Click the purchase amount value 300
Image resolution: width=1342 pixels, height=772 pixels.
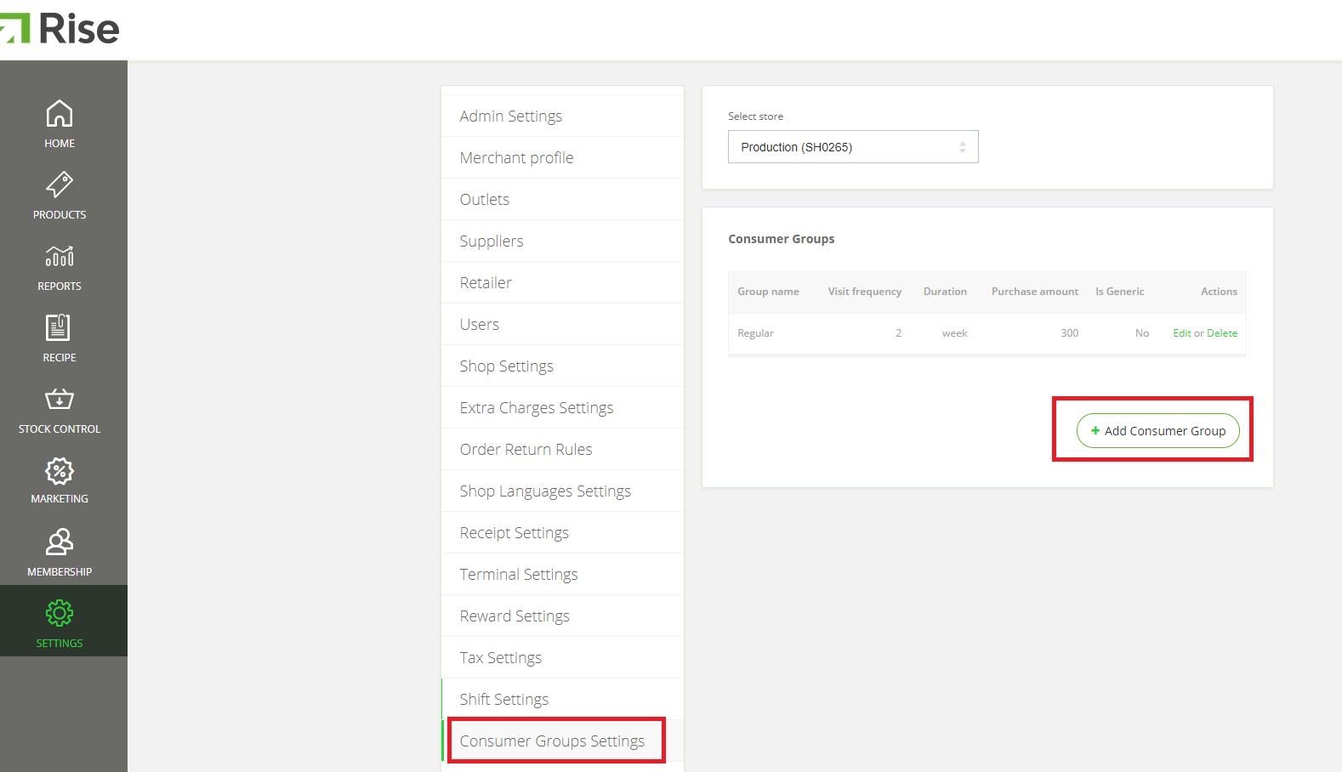[1069, 333]
